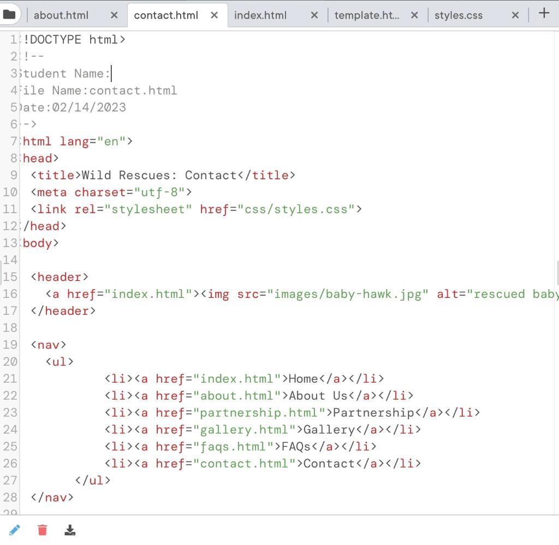Viewport: 559px width, 545px height.
Task: Close the contact.html tab
Action: coord(215,15)
